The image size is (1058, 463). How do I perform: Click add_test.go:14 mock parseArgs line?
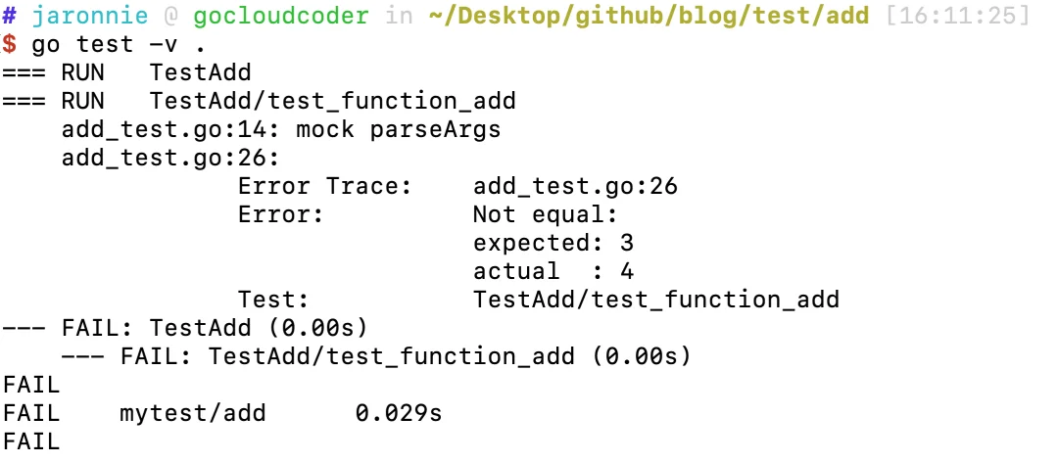click(281, 129)
